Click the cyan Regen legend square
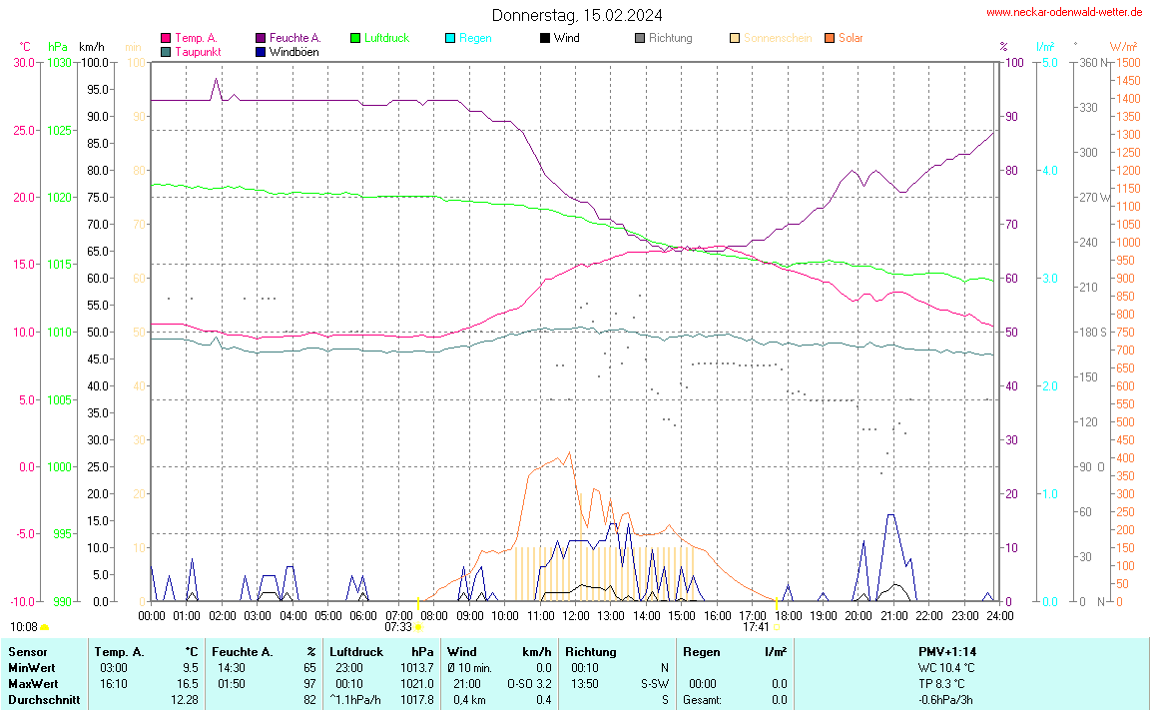 (x=450, y=38)
